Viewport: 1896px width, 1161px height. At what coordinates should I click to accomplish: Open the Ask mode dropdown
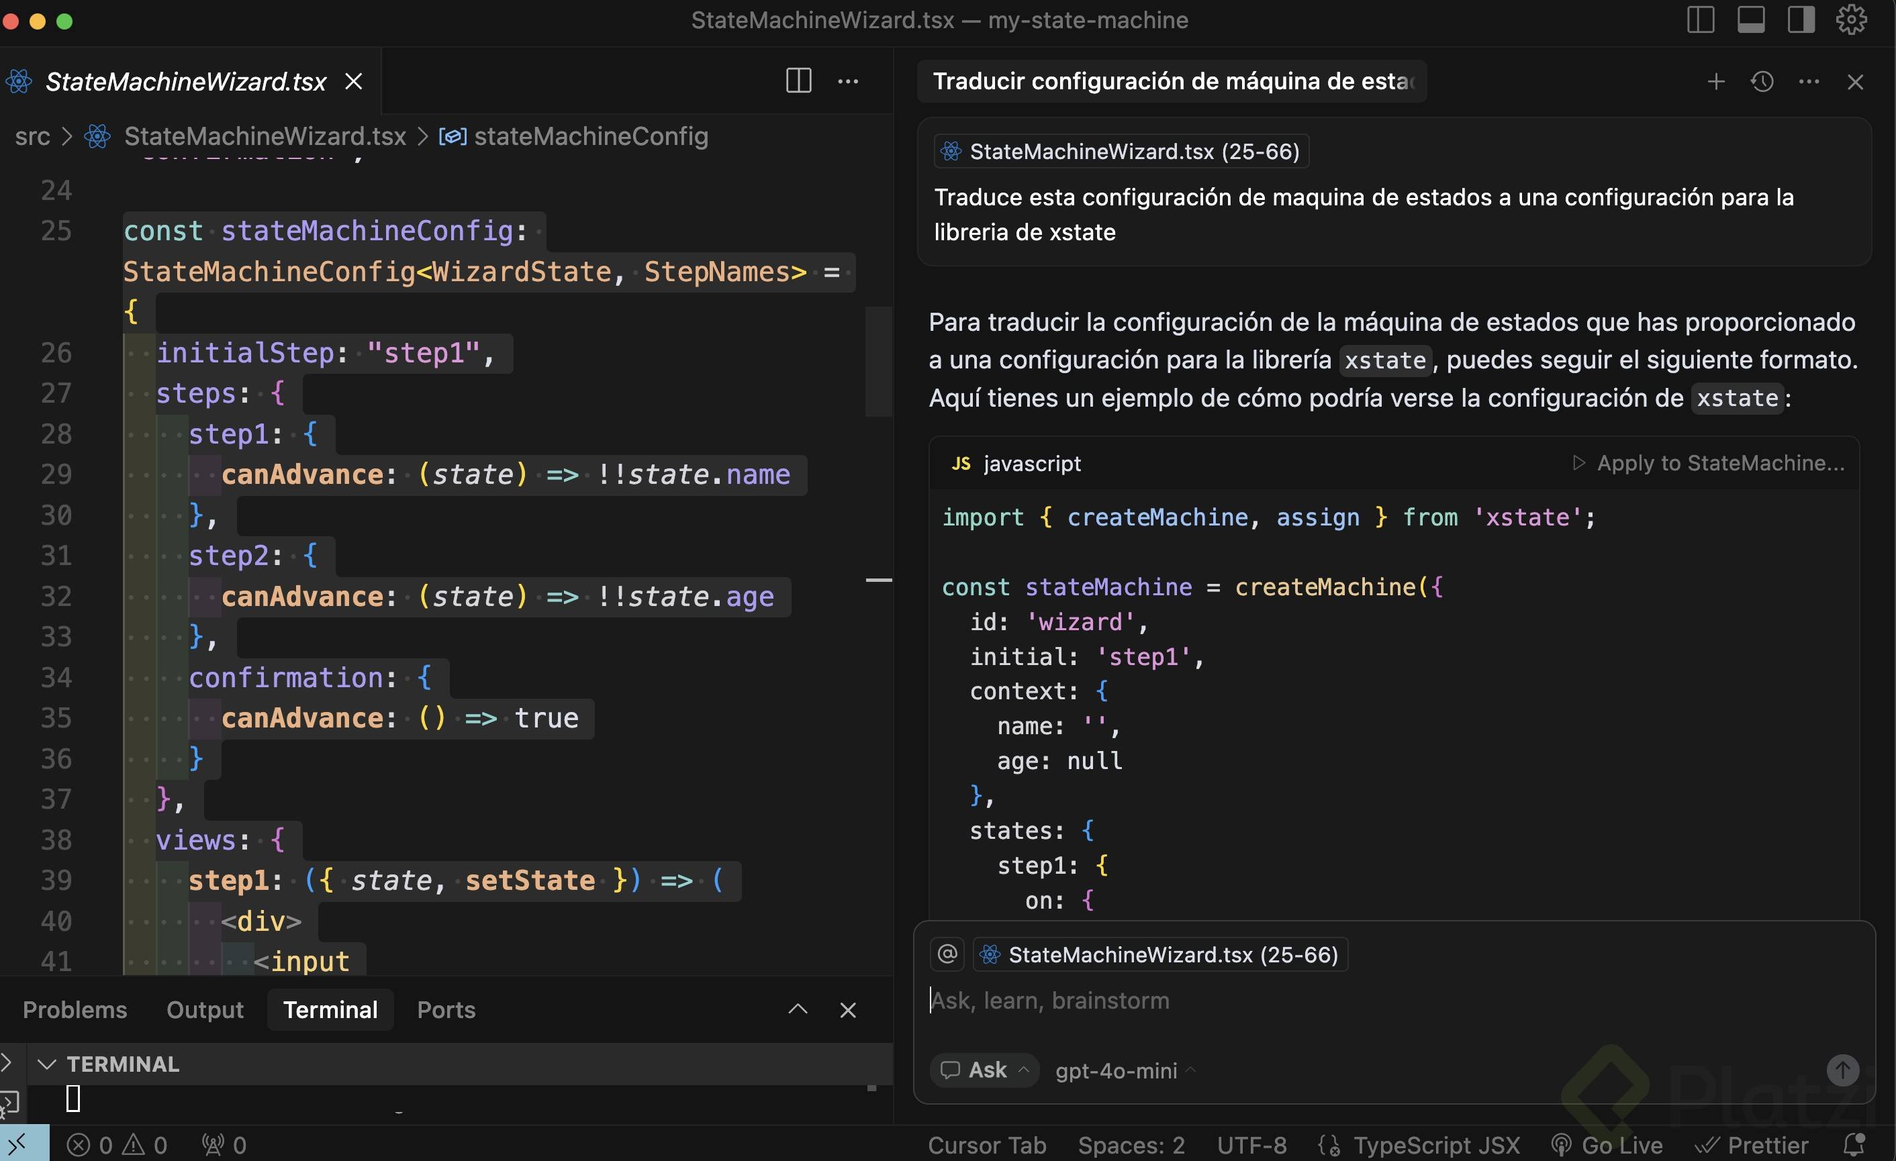pos(985,1070)
